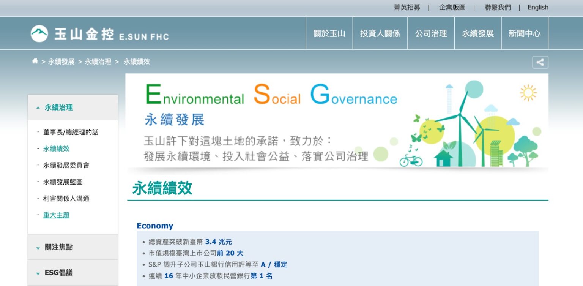Open the 新聞中心 menu item
Image resolution: width=583 pixels, height=286 pixels.
pyautogui.click(x=525, y=33)
